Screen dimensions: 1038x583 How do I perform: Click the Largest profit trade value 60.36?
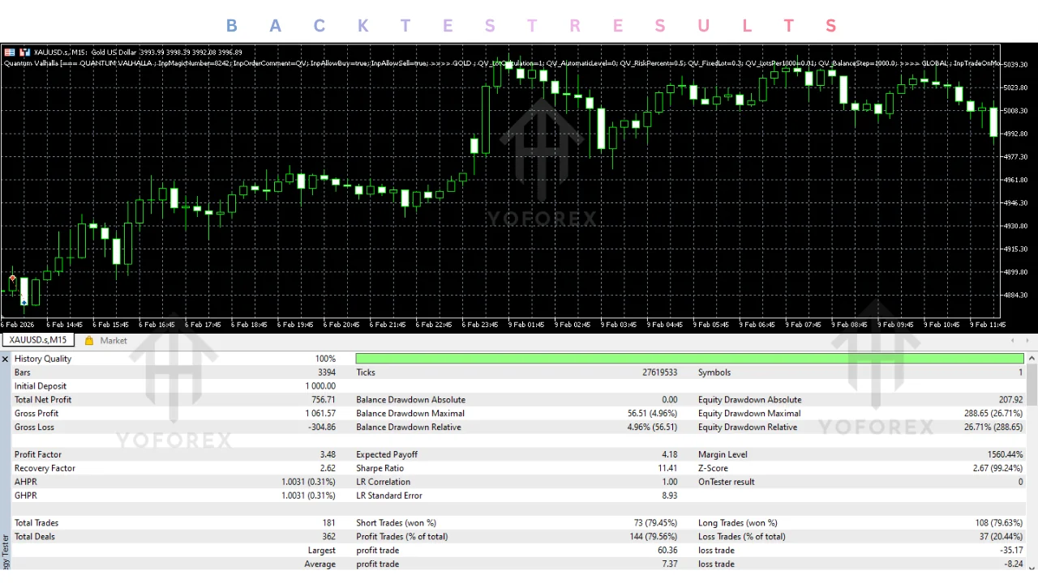[x=667, y=551]
